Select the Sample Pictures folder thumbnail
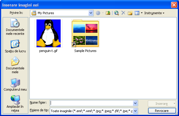Viewport: 179px width, 116px height. point(85,33)
